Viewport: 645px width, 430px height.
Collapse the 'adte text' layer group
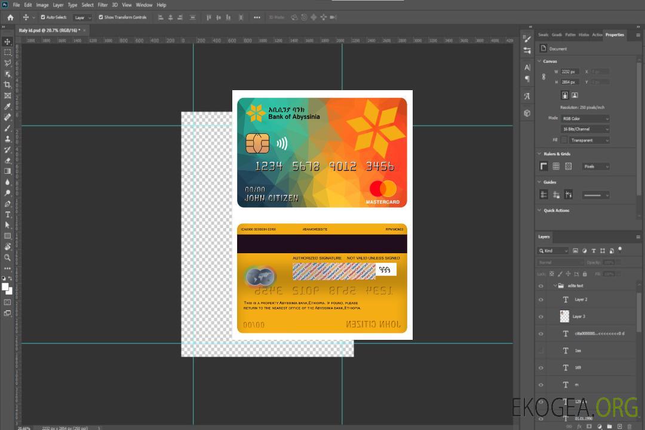(x=555, y=285)
